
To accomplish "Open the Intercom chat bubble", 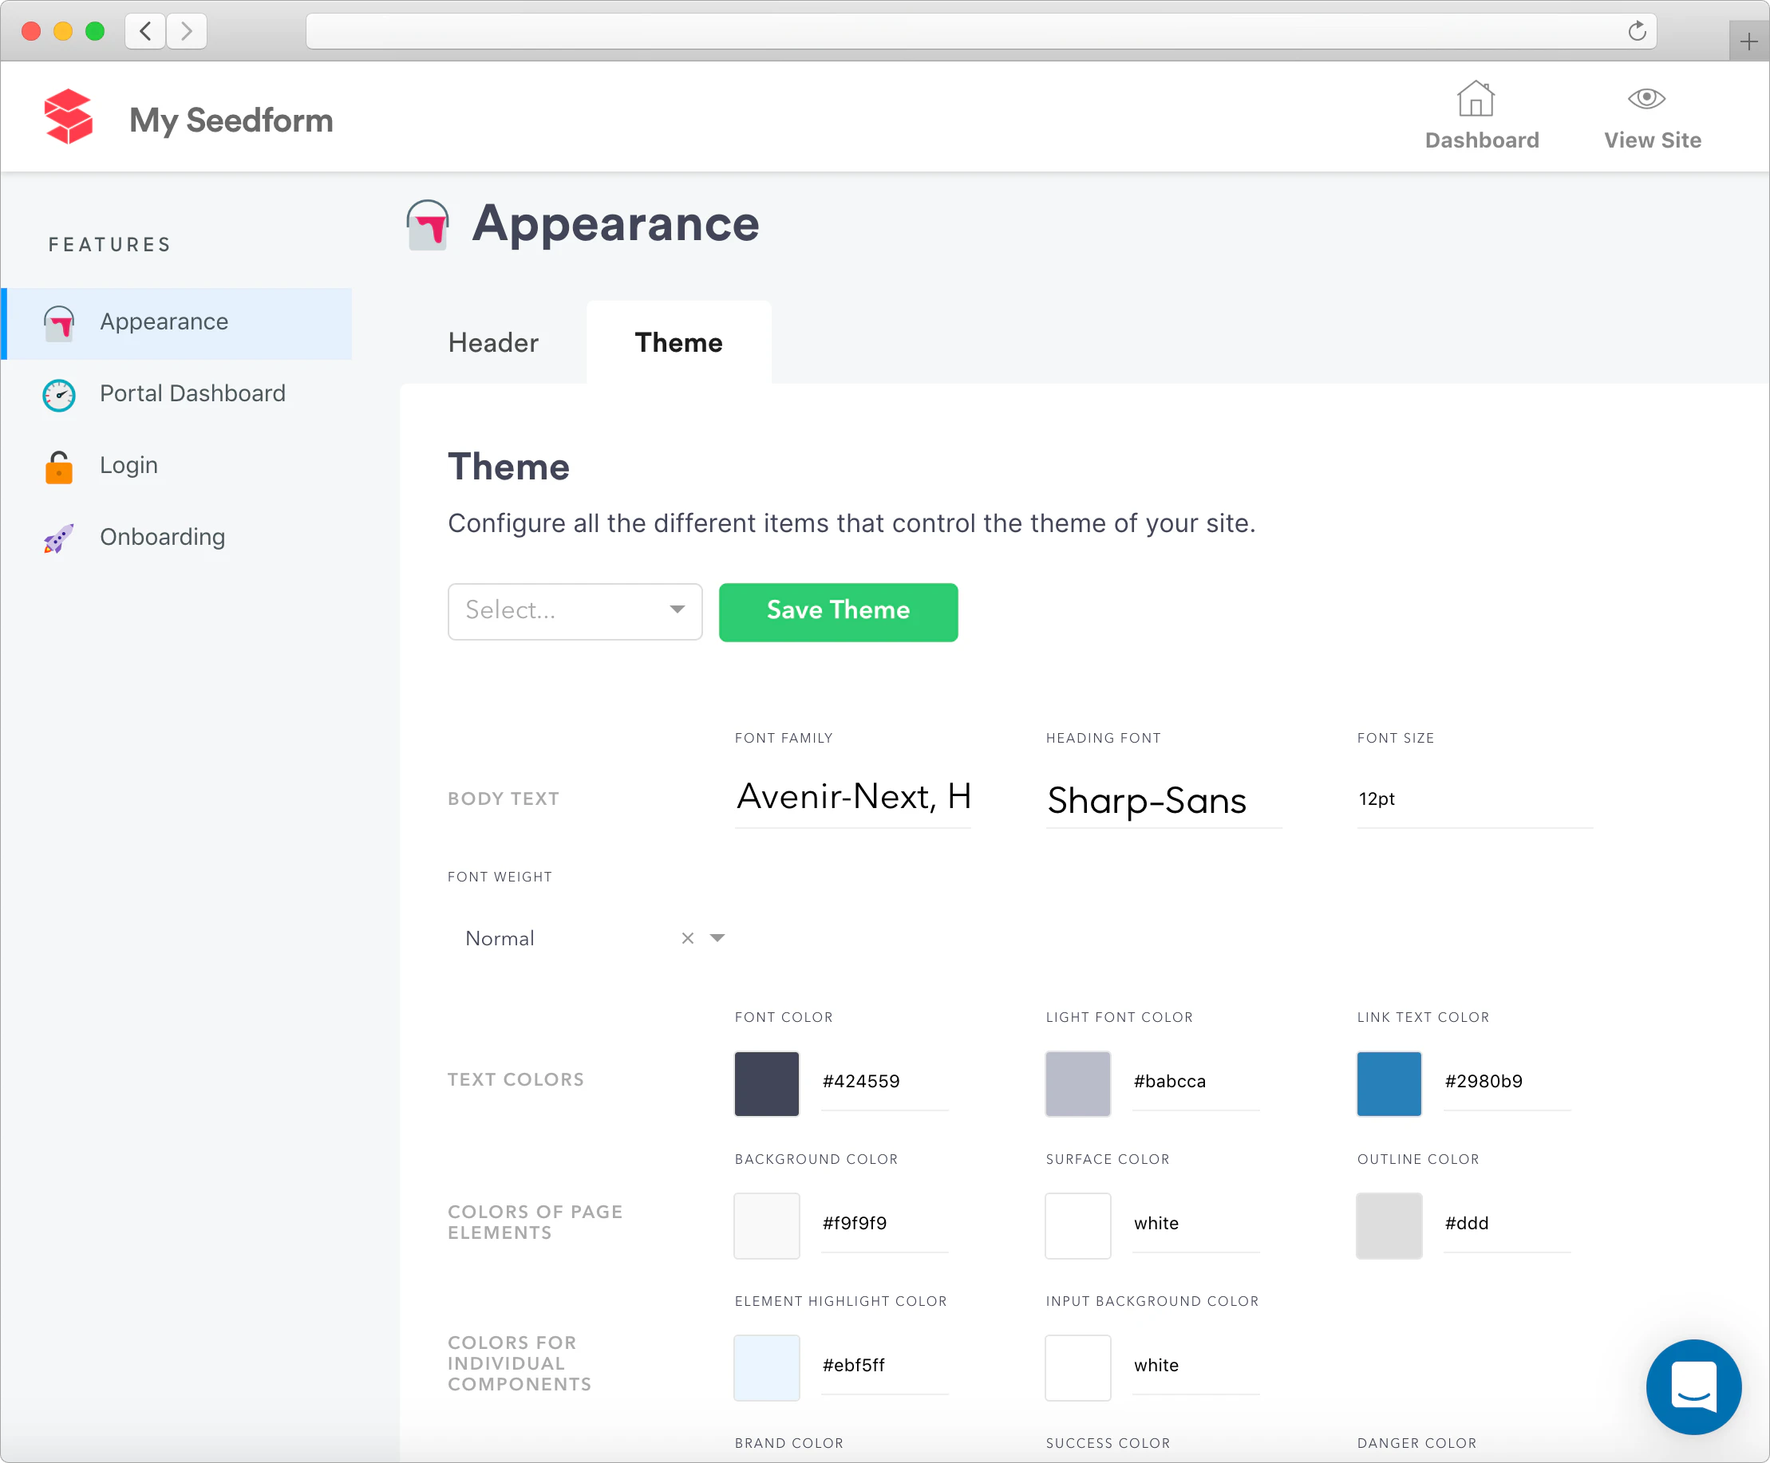I will coord(1694,1387).
